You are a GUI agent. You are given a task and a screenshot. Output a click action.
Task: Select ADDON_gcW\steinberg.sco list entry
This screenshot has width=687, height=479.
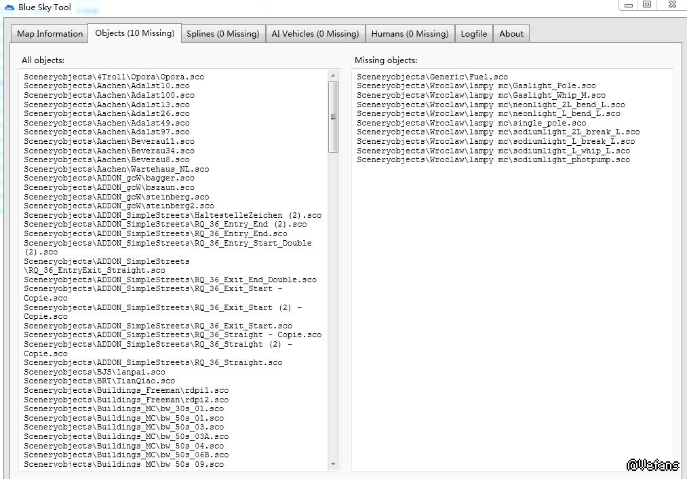tap(116, 197)
